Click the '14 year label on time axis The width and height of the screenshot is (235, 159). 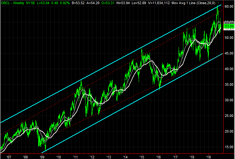[x=125, y=157]
